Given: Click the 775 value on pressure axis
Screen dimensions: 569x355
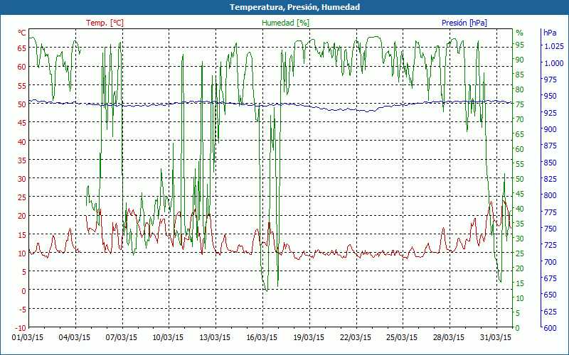Looking at the screenshot, I should [x=549, y=212].
